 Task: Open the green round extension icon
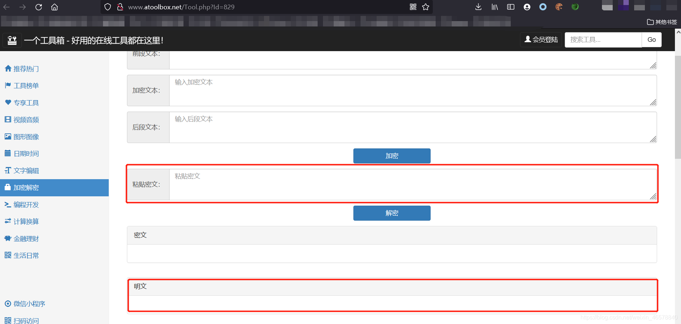575,7
